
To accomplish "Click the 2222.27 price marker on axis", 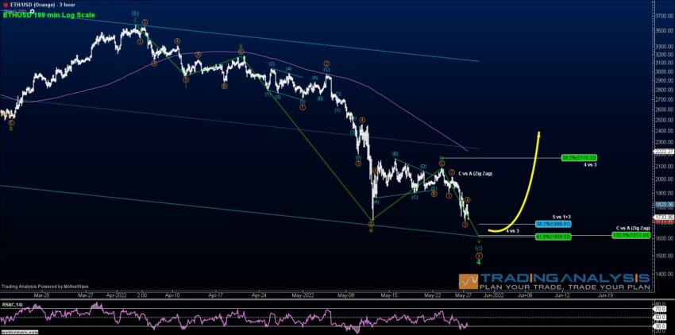I will (664, 152).
